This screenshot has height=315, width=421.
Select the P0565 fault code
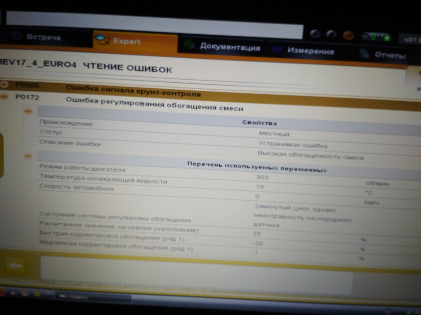pyautogui.click(x=27, y=85)
